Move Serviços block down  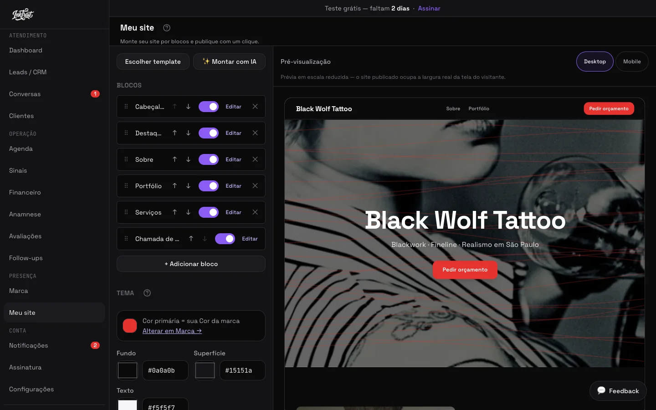[x=188, y=212]
